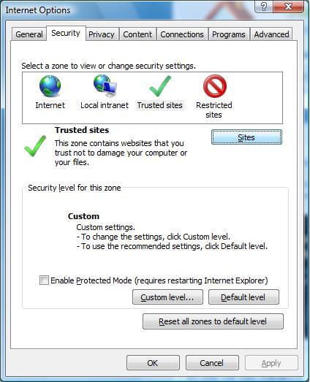Open the Advanced tab
The image size is (310, 382).
pos(271,34)
